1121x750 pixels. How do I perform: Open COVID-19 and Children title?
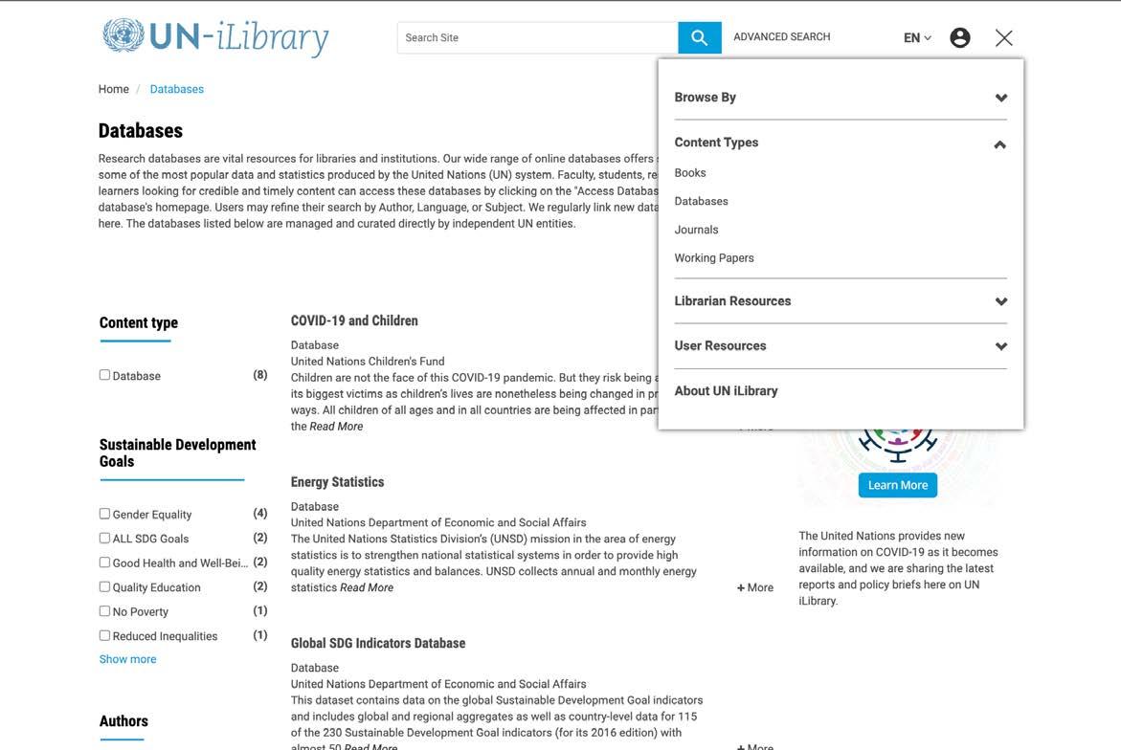(x=354, y=320)
